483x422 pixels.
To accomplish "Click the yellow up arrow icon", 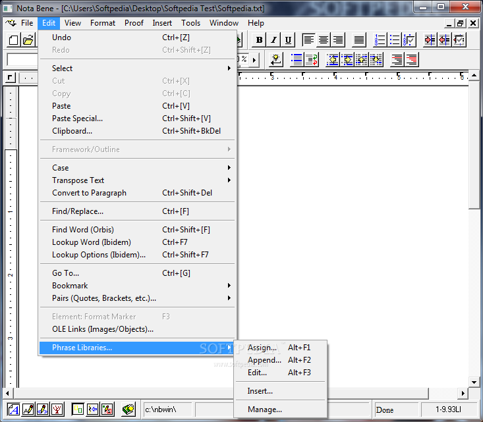I will point(362,60).
